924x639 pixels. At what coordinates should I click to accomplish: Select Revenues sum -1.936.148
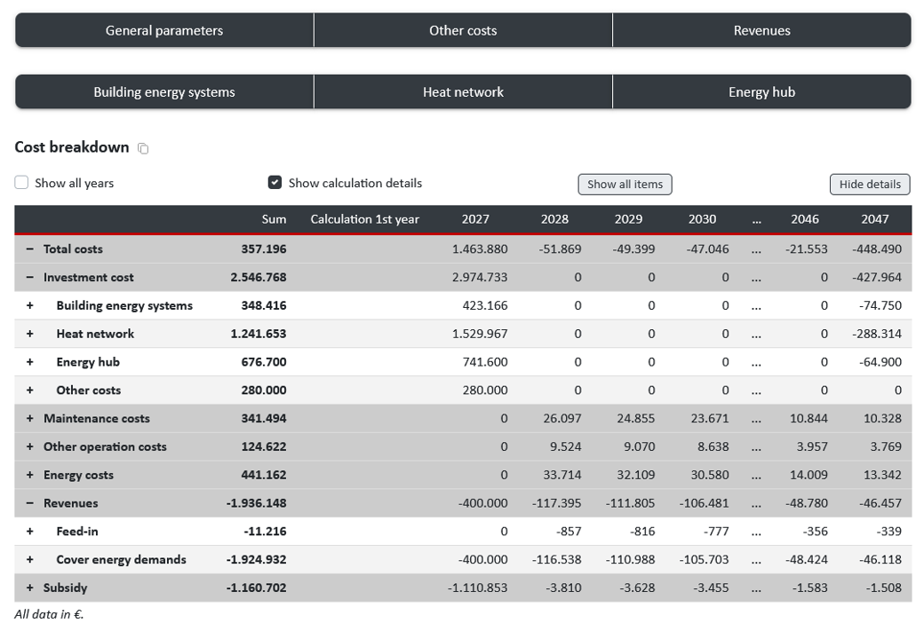pyautogui.click(x=257, y=503)
